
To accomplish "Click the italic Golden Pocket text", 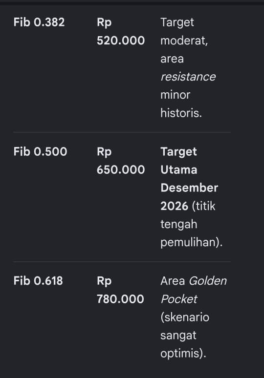I will (x=194, y=290).
